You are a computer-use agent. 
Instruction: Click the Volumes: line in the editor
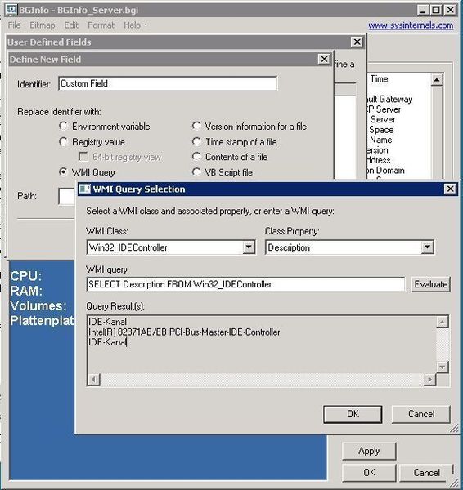coord(38,305)
